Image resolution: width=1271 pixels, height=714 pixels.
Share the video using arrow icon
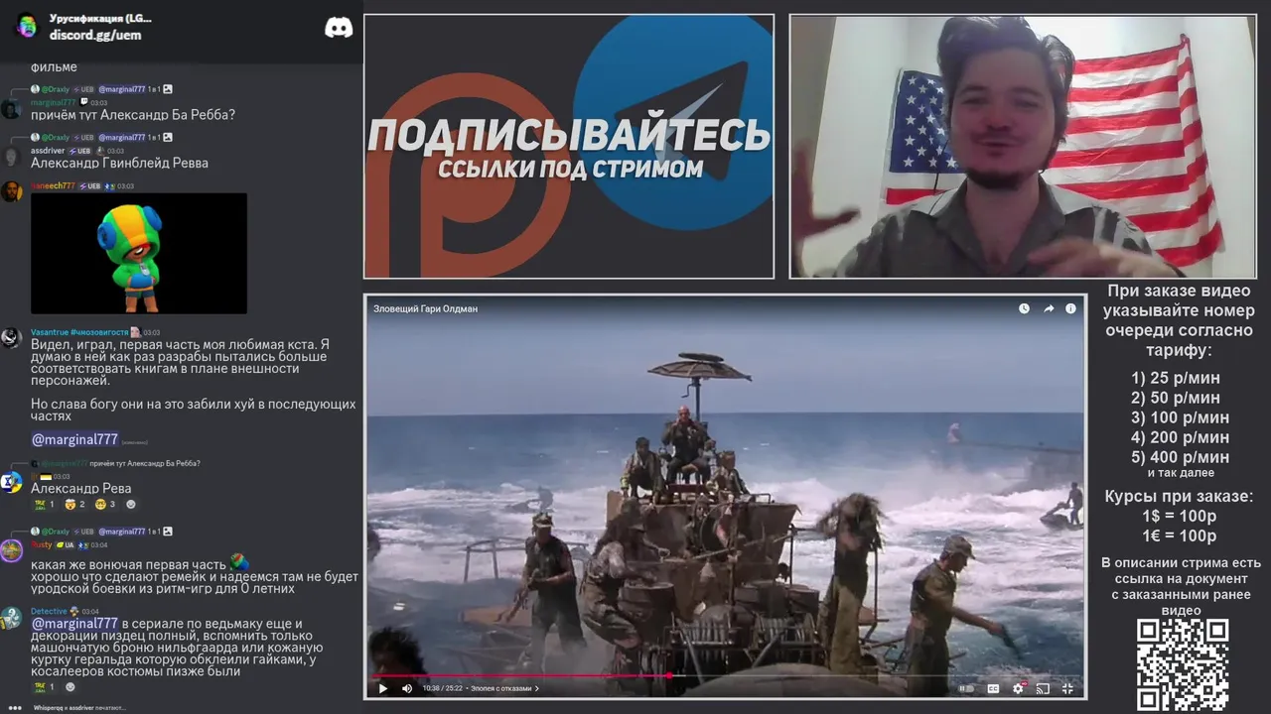pos(1048,308)
